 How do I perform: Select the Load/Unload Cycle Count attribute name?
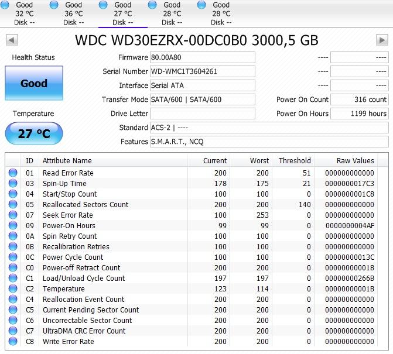(84, 279)
